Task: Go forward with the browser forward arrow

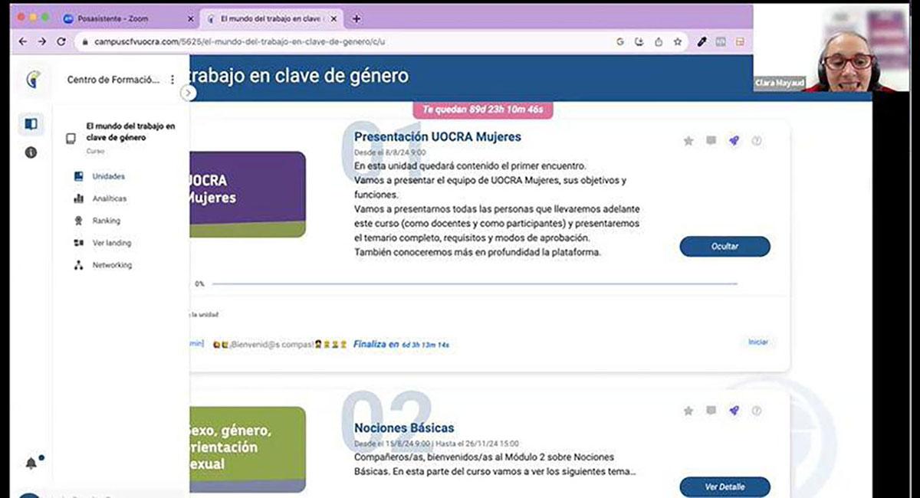Action: (x=41, y=41)
